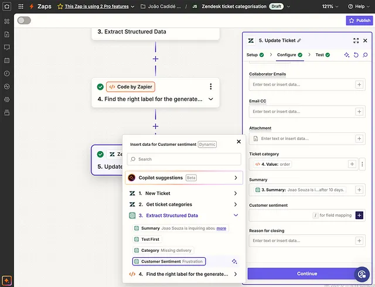Open the Copilot AI icon at sidebar bottom

click(x=6, y=281)
